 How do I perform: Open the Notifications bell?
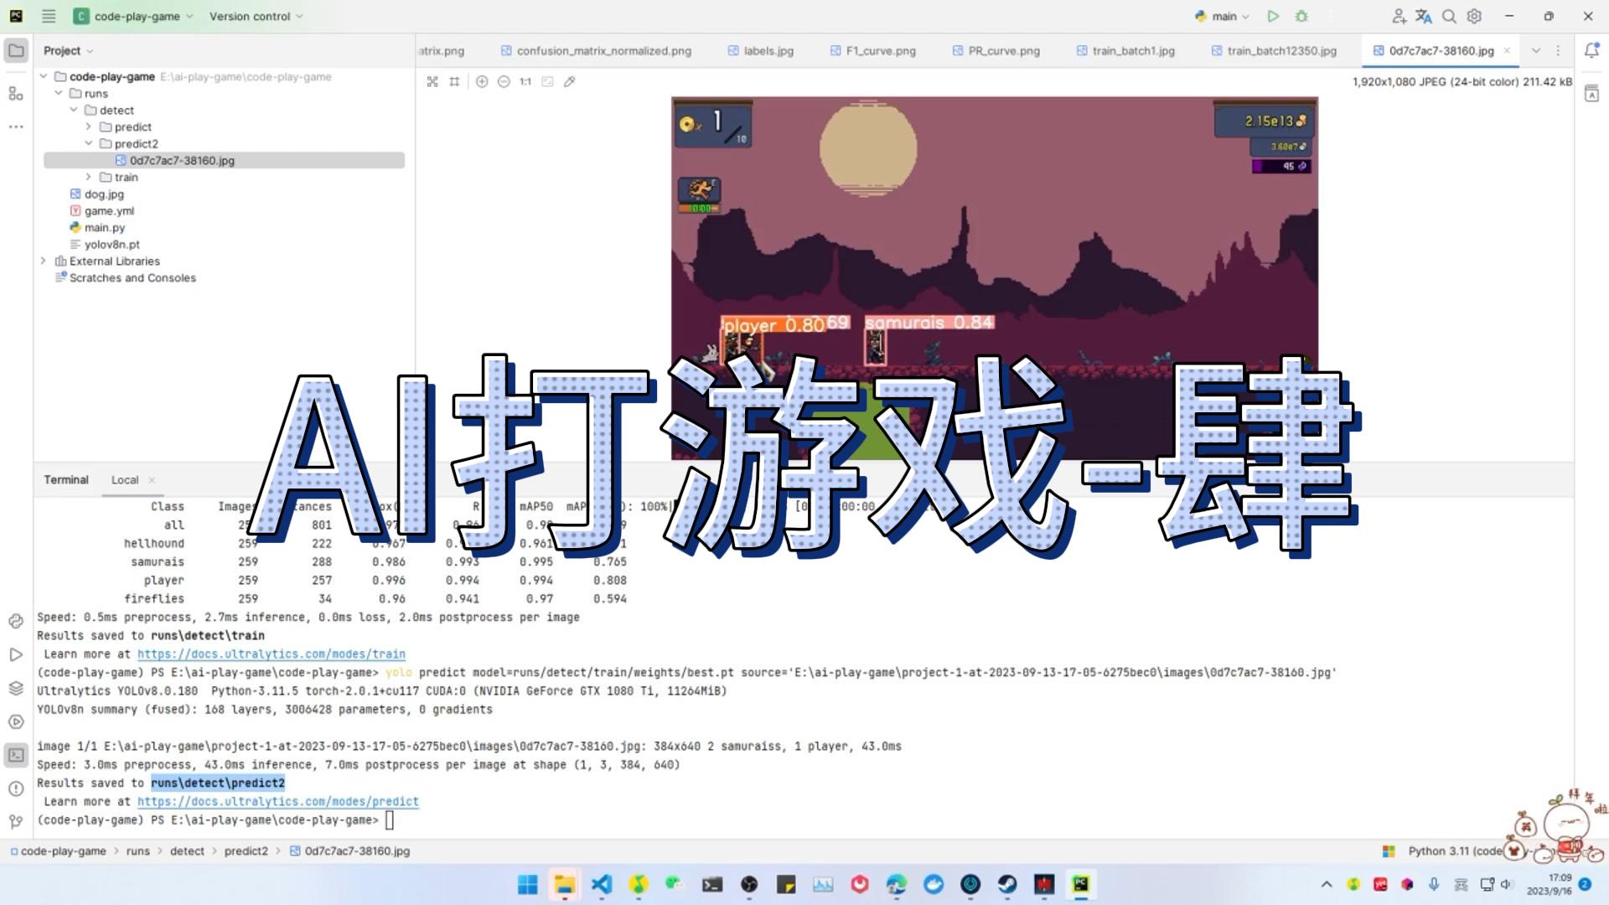pyautogui.click(x=1591, y=50)
